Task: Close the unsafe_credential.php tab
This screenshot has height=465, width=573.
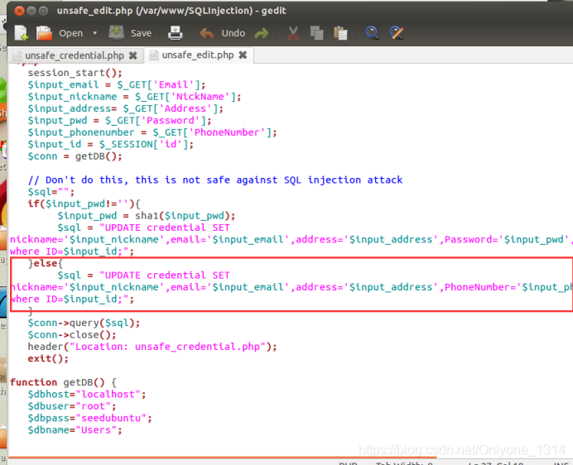Action: pos(133,55)
